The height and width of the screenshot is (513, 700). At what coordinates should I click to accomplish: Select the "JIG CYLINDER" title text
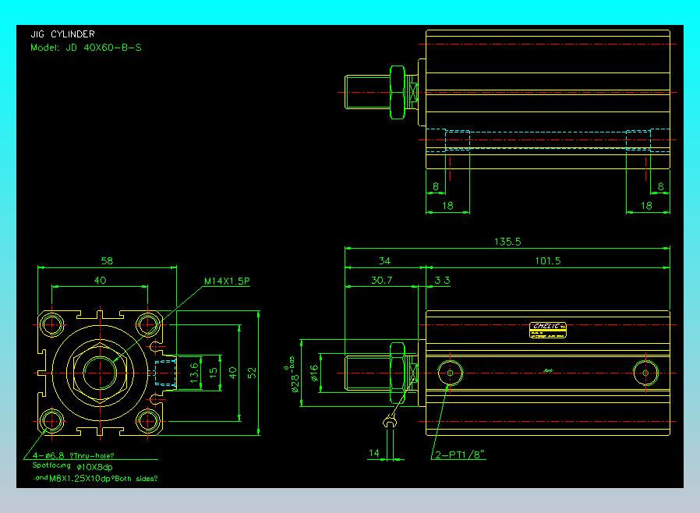pyautogui.click(x=62, y=34)
